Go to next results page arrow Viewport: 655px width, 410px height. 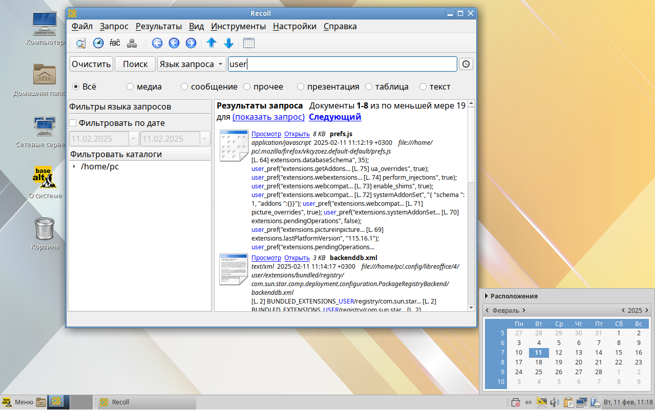pyautogui.click(x=191, y=43)
